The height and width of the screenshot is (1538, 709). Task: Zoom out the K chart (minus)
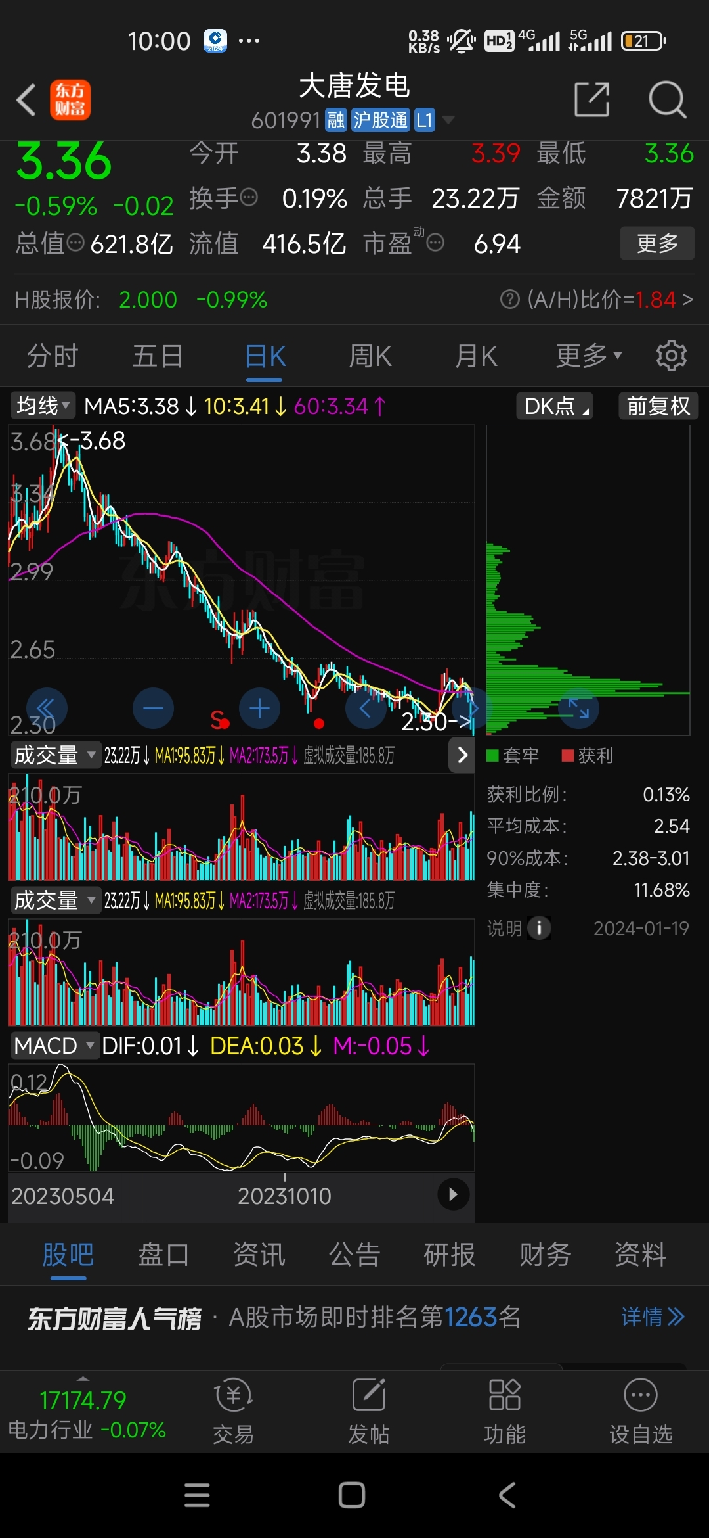153,709
